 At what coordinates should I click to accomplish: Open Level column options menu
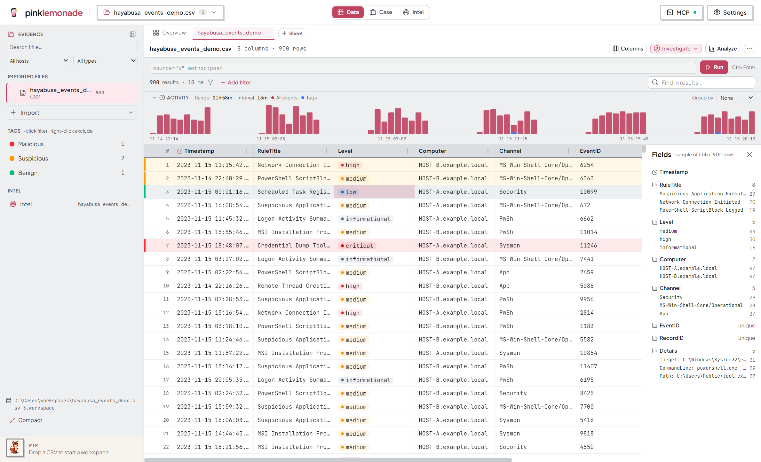[x=407, y=151]
